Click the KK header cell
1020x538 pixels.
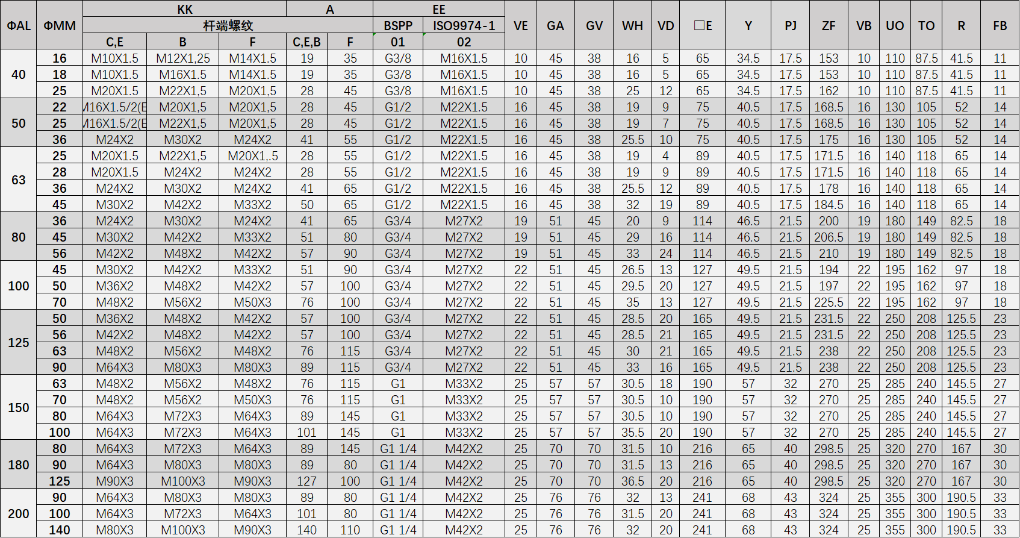point(184,9)
